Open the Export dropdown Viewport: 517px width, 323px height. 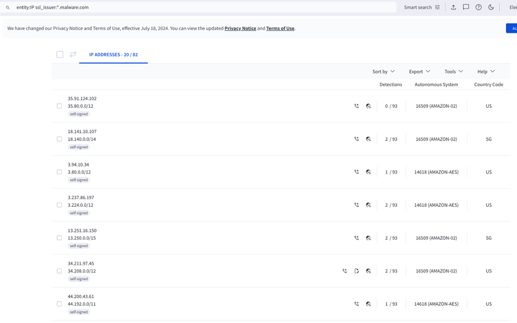click(x=419, y=71)
